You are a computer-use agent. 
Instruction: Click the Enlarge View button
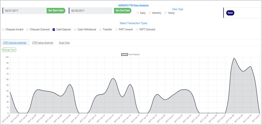[x=9, y=50]
